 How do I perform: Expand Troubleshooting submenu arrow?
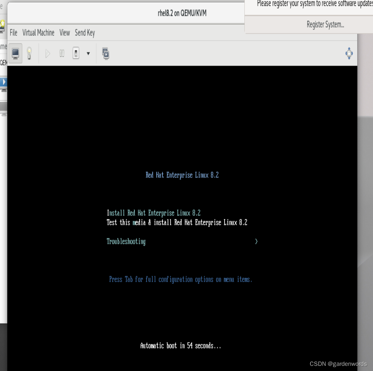pos(256,241)
